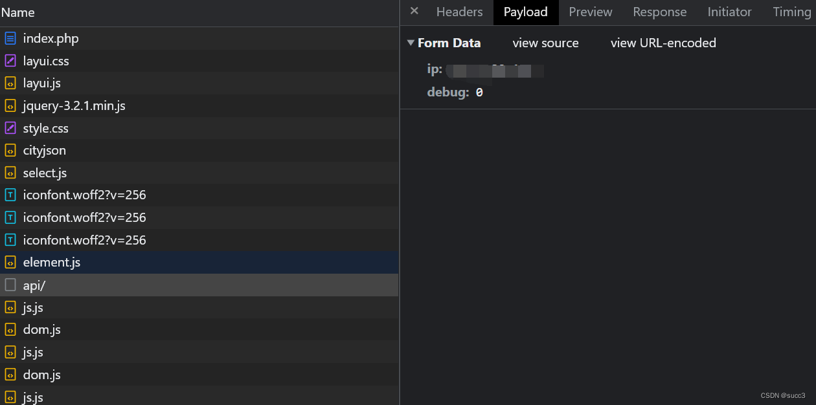Click view URL-encoded link
Image resolution: width=816 pixels, height=405 pixels.
point(663,43)
